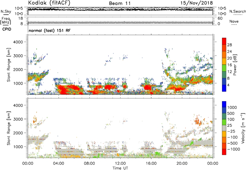Image resolution: width=246 pixels, height=170 pixels.
Task: Click the 1000 tick on the velocity panel axis
Action: [x=18, y=147]
